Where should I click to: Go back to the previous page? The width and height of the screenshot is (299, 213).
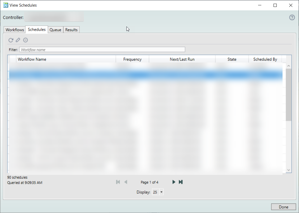(x=126, y=182)
